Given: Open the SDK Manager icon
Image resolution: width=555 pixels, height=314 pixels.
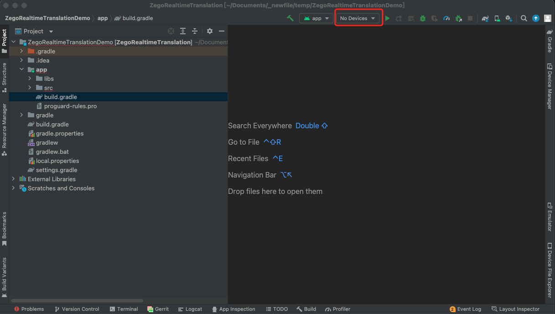Looking at the screenshot, I should (509, 18).
